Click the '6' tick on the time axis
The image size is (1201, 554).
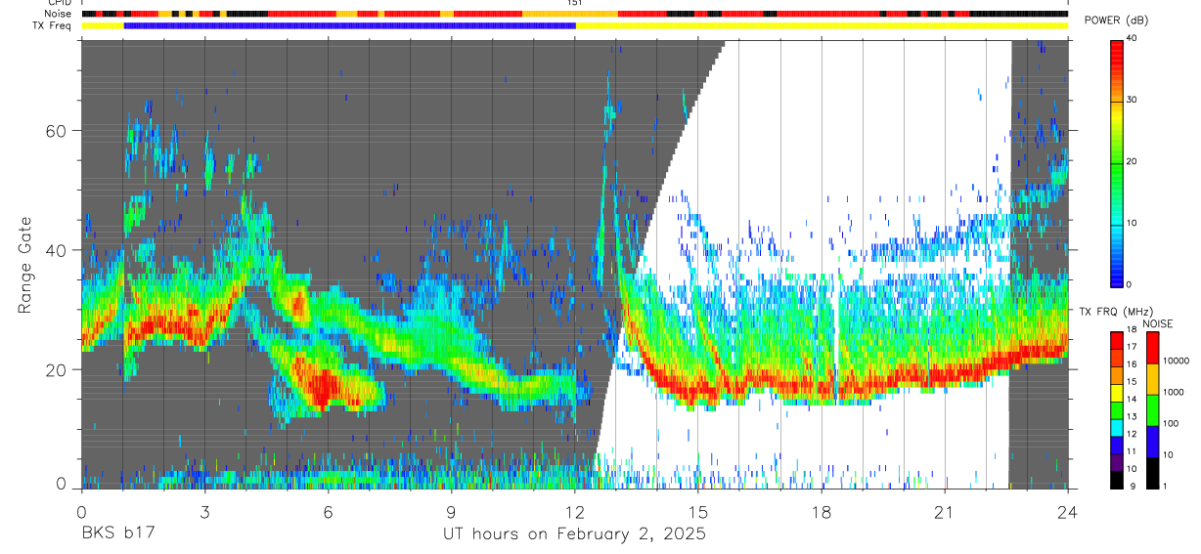click(329, 512)
